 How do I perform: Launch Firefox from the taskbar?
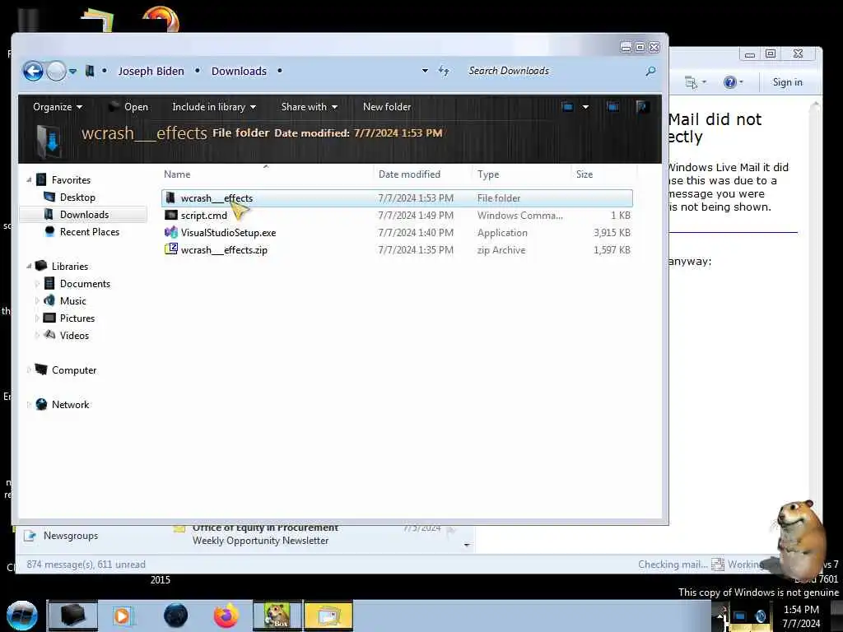click(226, 616)
